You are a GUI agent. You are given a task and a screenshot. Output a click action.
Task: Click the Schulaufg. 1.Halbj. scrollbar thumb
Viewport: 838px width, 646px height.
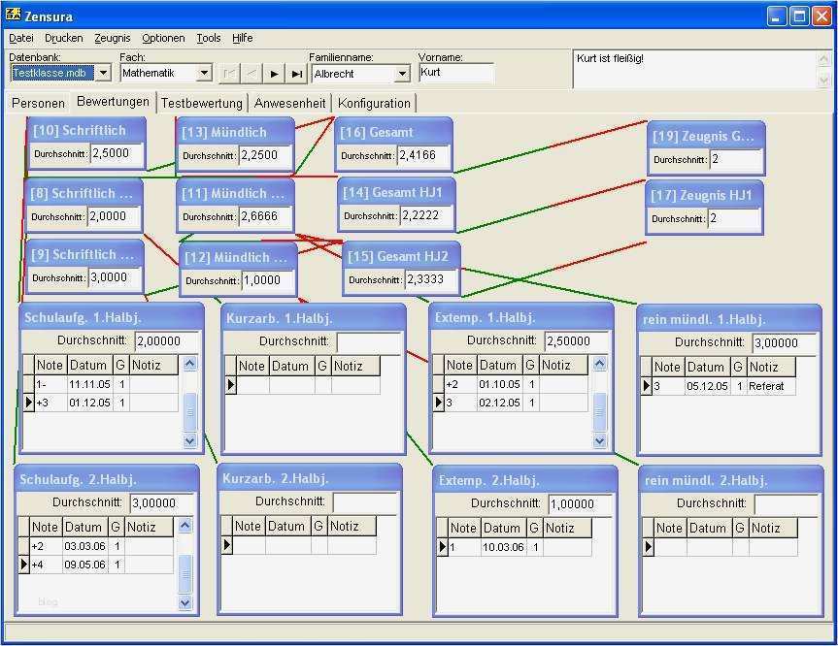coord(189,411)
